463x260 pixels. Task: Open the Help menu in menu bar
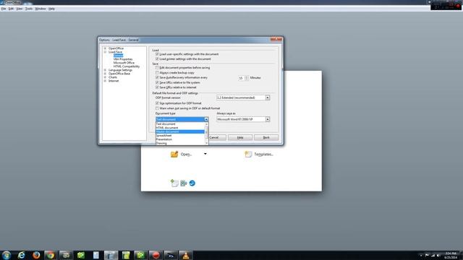51,9
